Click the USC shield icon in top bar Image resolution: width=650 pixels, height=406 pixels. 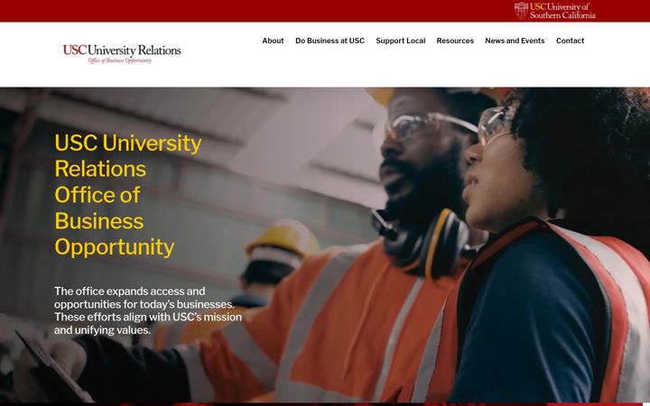coord(521,11)
